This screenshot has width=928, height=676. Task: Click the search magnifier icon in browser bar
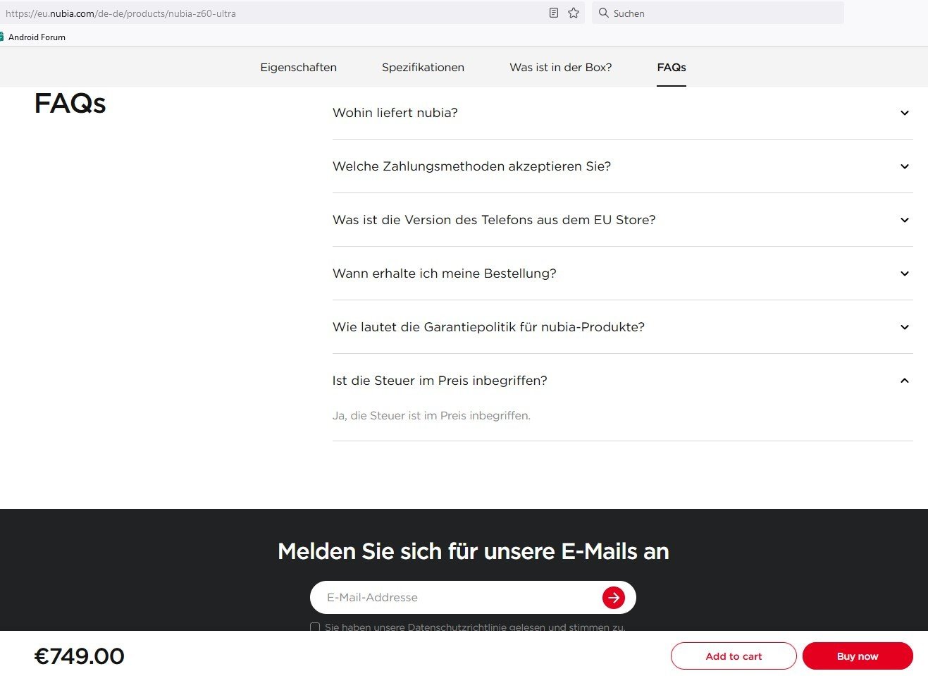(603, 13)
